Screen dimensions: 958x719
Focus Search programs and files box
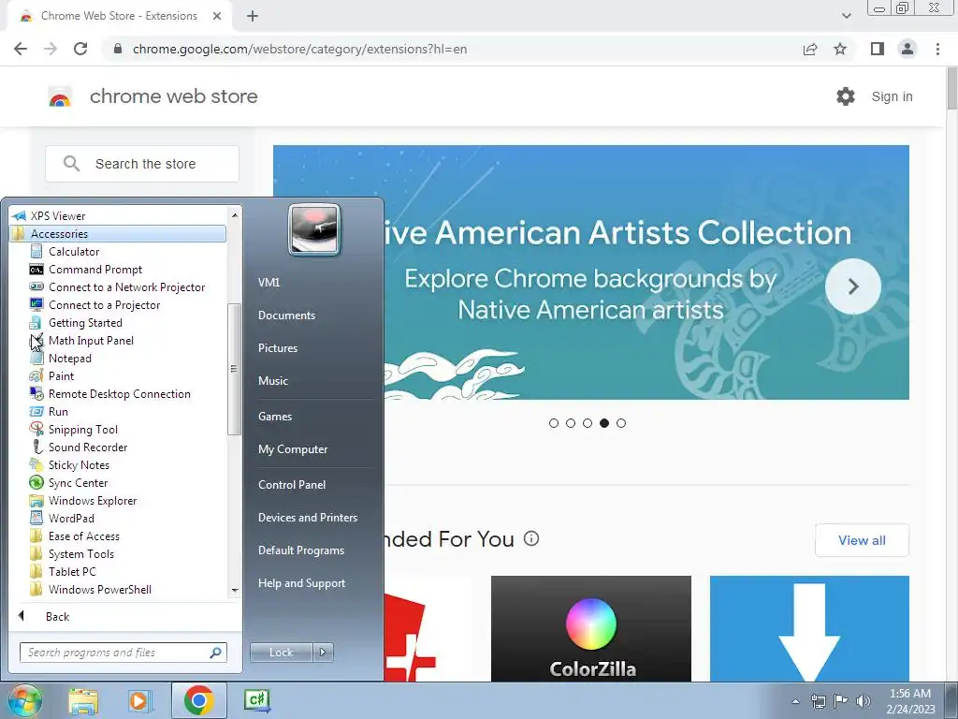(123, 653)
